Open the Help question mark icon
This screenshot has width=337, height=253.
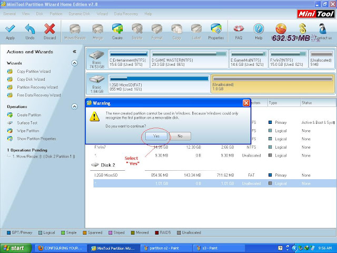(x=259, y=28)
